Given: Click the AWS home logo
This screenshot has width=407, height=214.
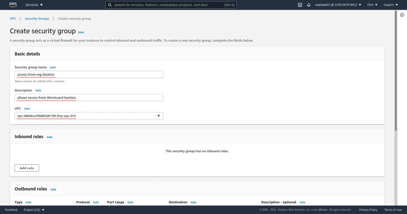Looking at the screenshot, I should tap(13, 4).
